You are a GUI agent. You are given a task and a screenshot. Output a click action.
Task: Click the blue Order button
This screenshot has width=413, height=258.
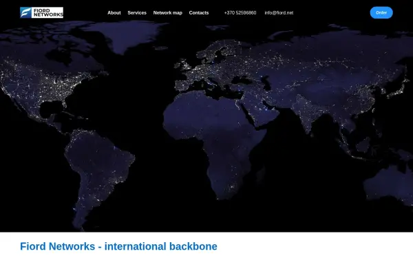(x=381, y=12)
